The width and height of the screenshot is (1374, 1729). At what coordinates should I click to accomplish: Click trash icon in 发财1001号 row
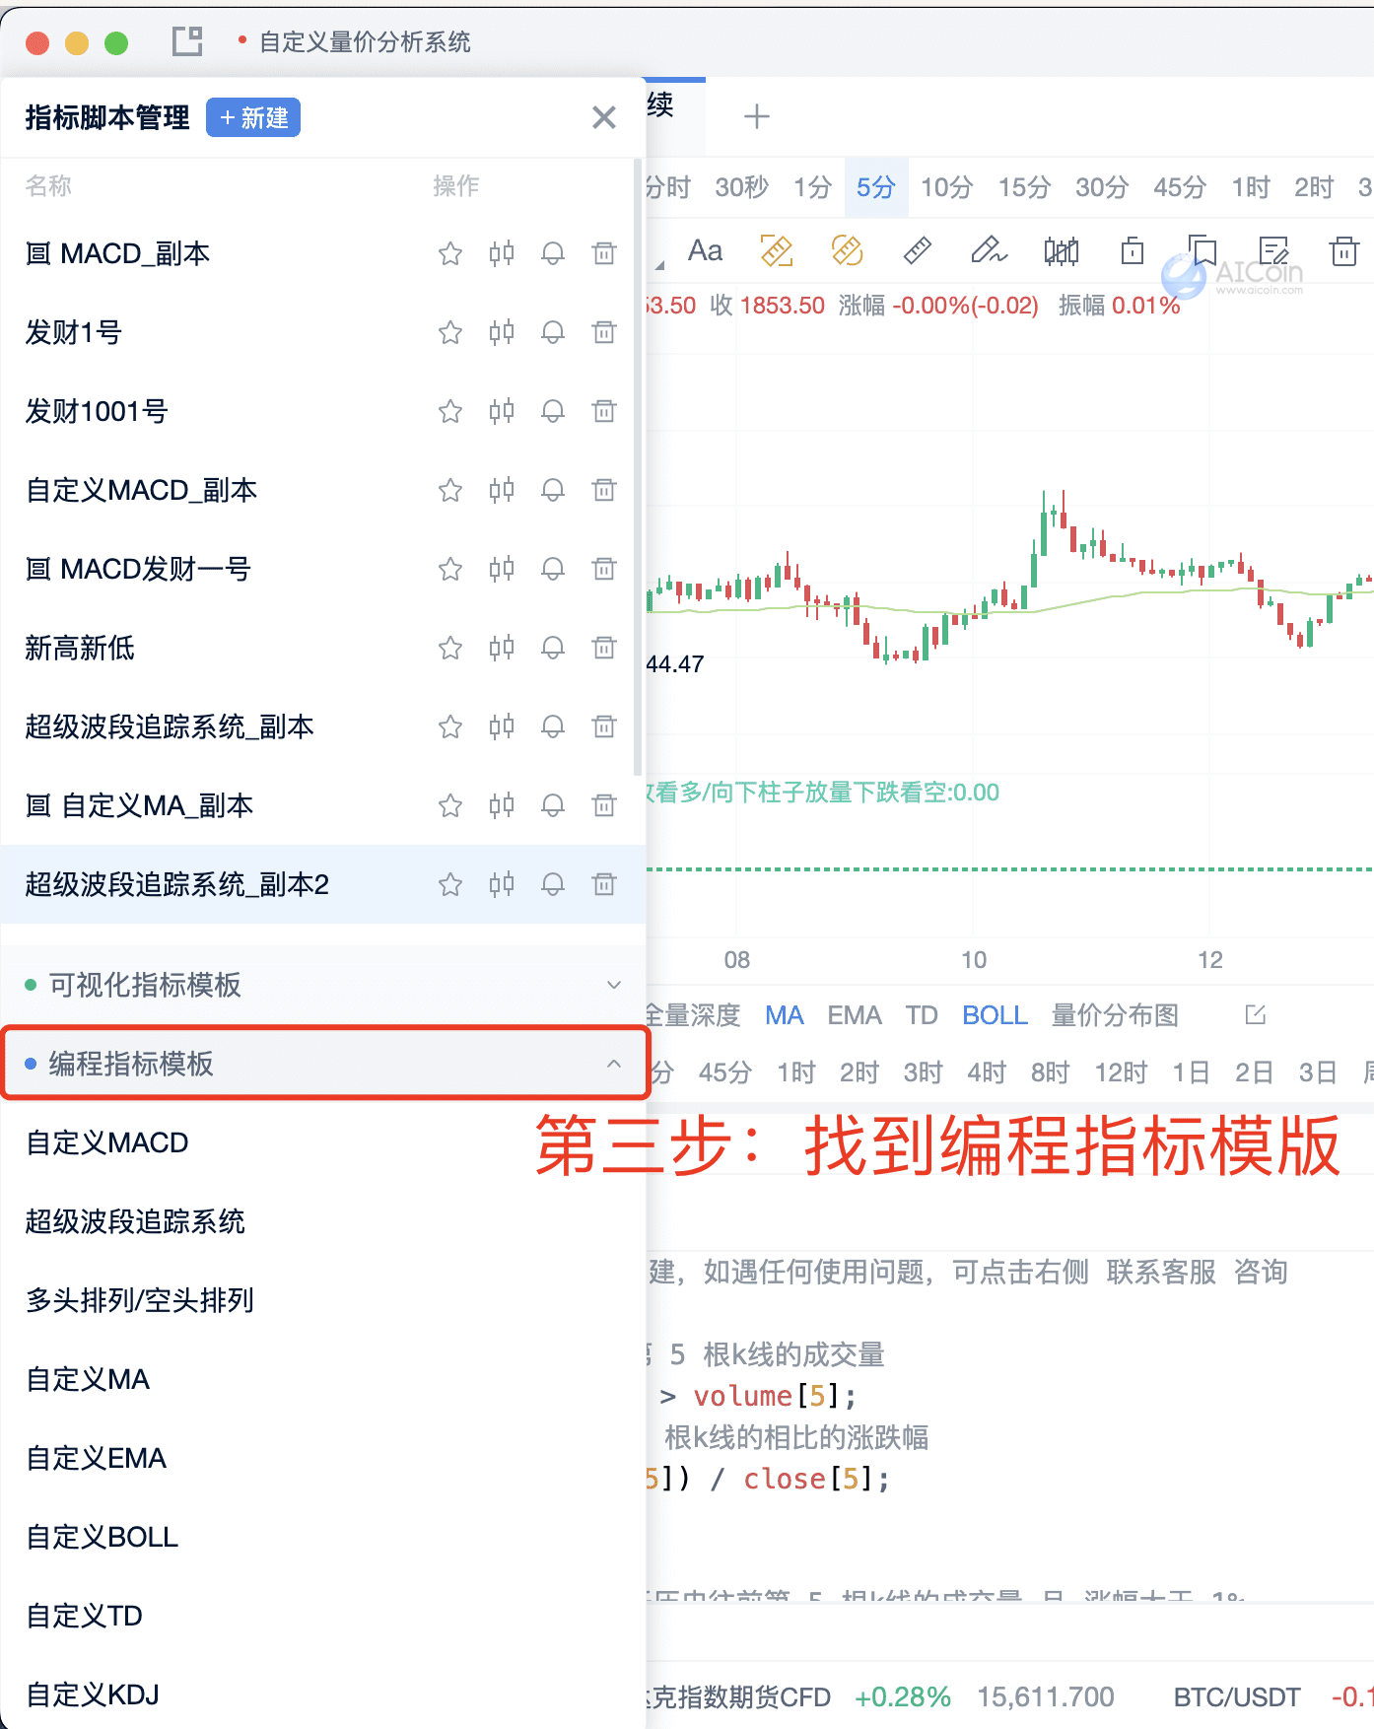[x=604, y=411]
